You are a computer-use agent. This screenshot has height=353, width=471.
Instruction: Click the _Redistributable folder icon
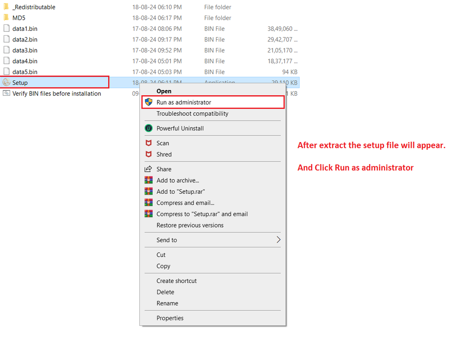pos(6,7)
